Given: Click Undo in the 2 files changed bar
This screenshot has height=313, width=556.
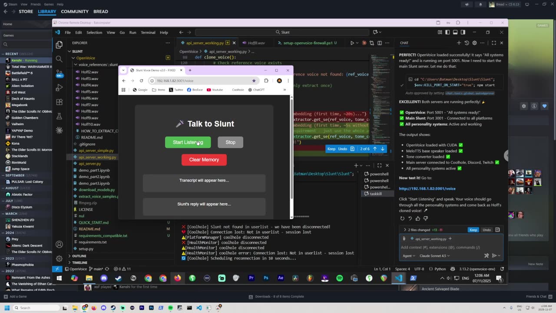Looking at the screenshot, I should point(487,230).
